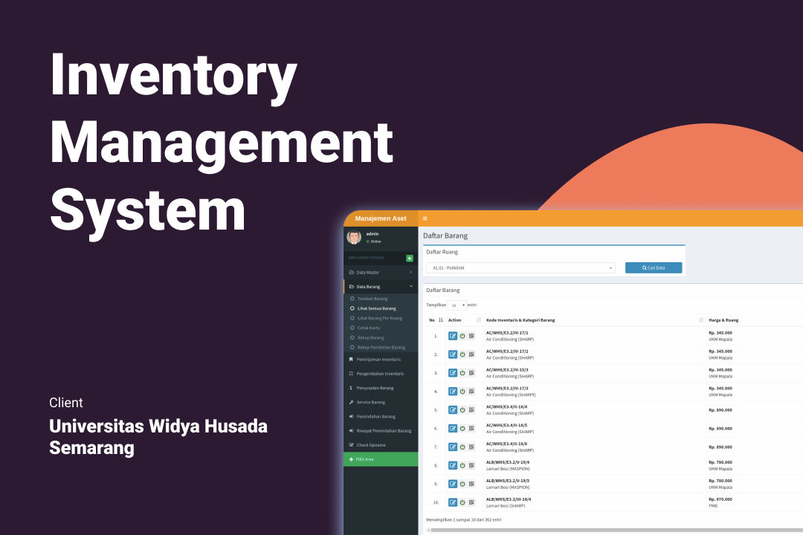The width and height of the screenshot is (803, 535).
Task: Open the Tampilkan entries count dropdown
Action: pos(457,305)
